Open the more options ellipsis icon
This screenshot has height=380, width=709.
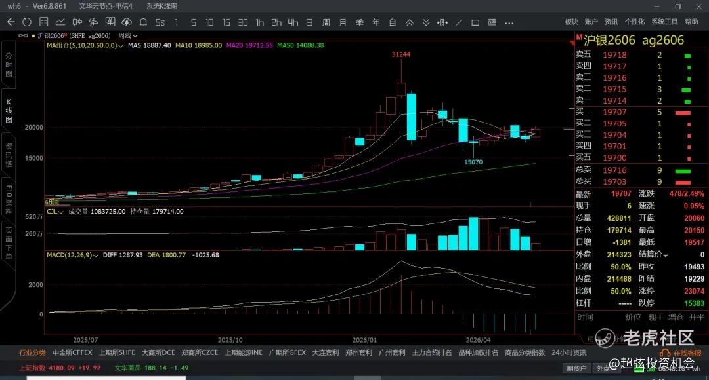tap(509, 22)
